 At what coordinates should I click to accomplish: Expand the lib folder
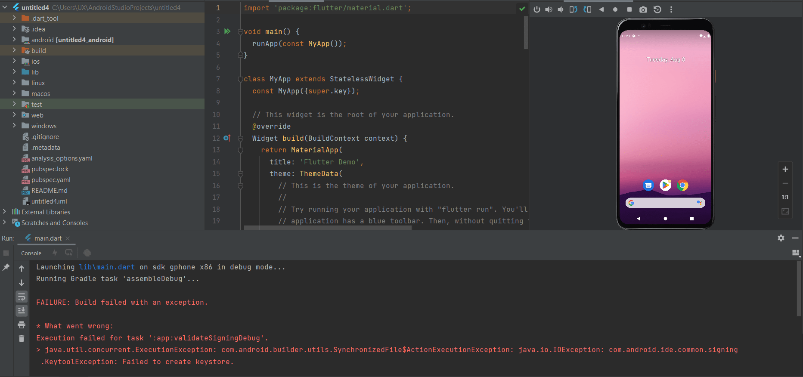coord(14,72)
